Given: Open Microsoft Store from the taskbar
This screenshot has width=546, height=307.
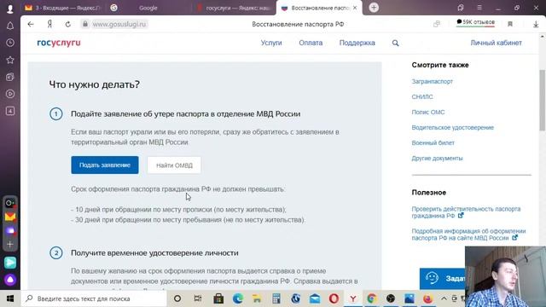Looking at the screenshot, I should pos(218,298).
